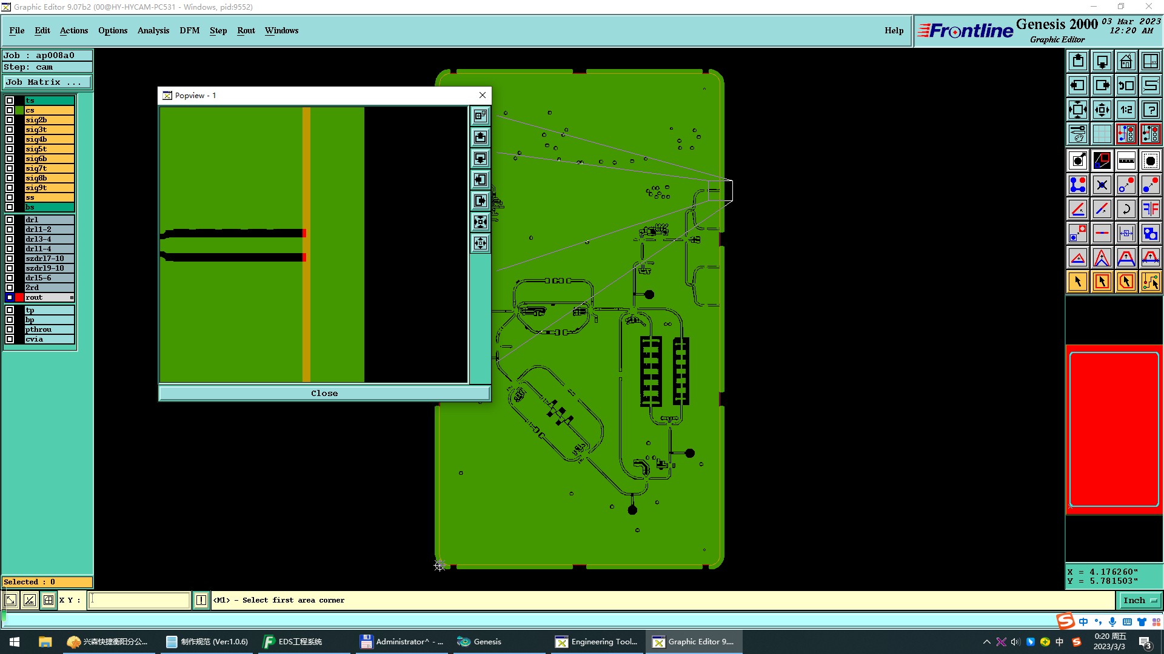This screenshot has height=654, width=1164.
Task: Click the net selection tool icon
Action: coord(1150,282)
